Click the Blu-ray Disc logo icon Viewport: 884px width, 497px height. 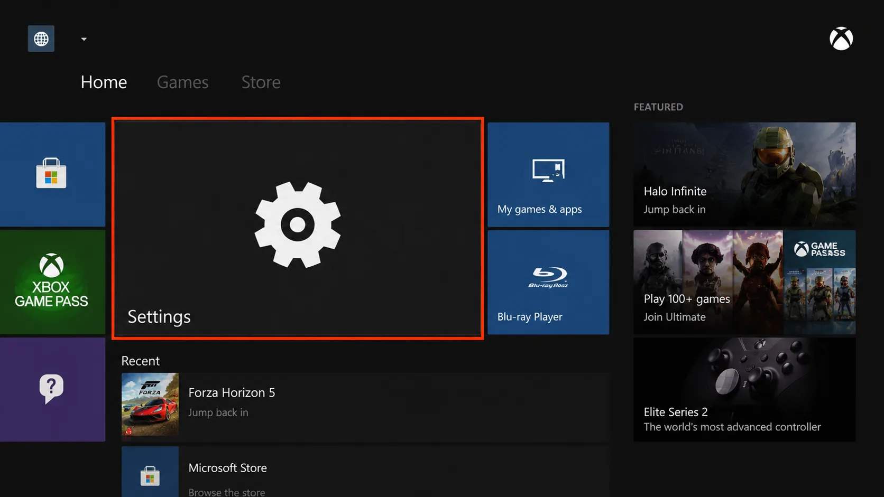(548, 277)
